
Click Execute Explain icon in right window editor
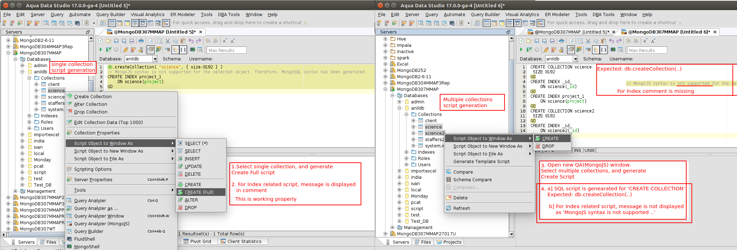tap(529, 50)
